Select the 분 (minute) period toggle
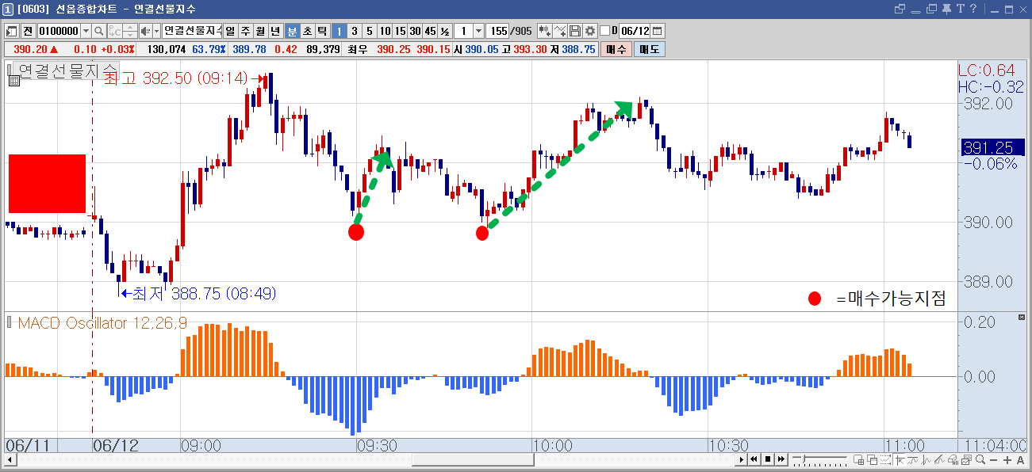 pos(292,31)
